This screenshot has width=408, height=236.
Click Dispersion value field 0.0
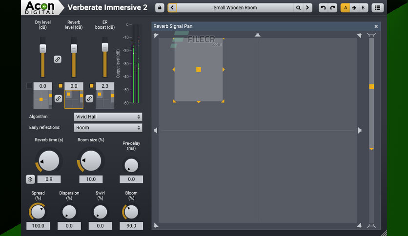click(x=69, y=226)
